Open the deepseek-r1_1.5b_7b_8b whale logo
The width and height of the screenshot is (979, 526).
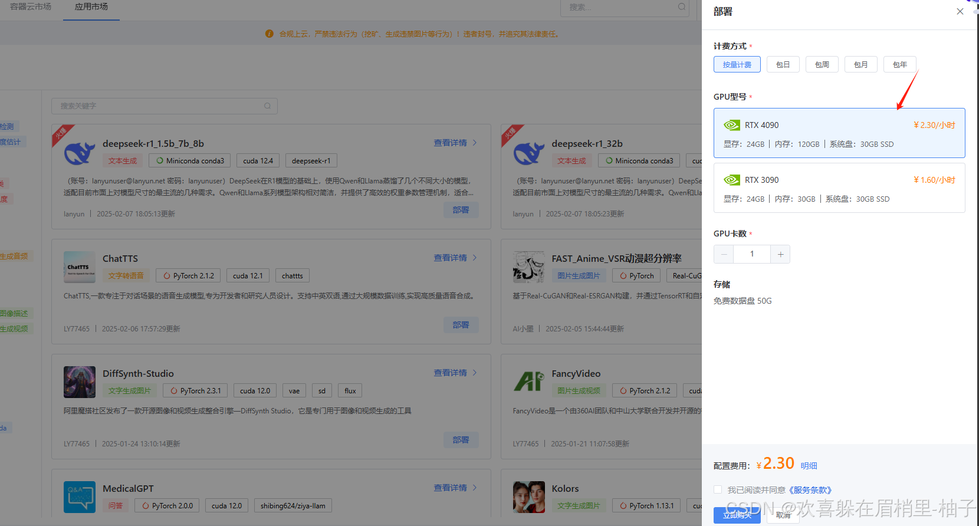[79, 152]
